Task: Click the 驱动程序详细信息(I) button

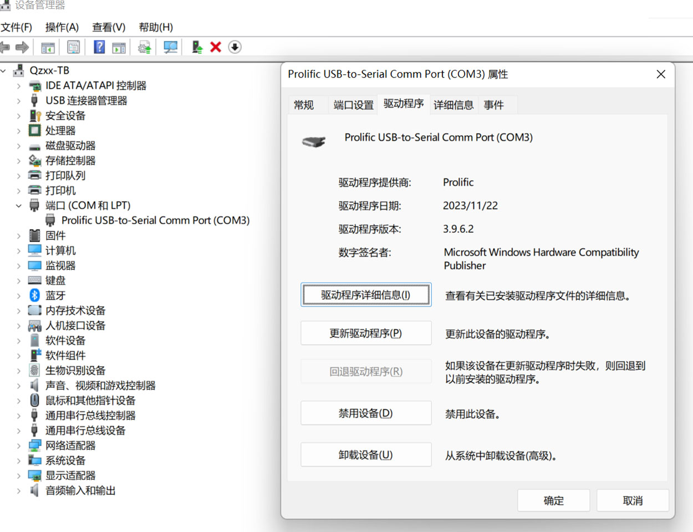Action: (x=366, y=295)
